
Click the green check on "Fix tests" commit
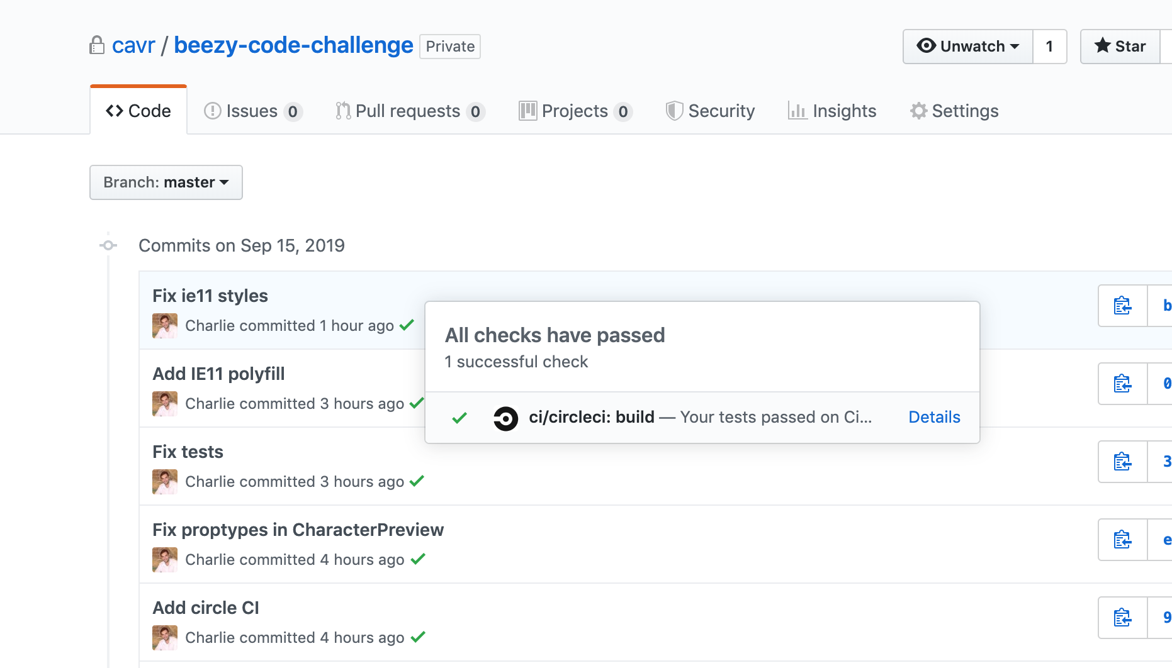click(417, 481)
